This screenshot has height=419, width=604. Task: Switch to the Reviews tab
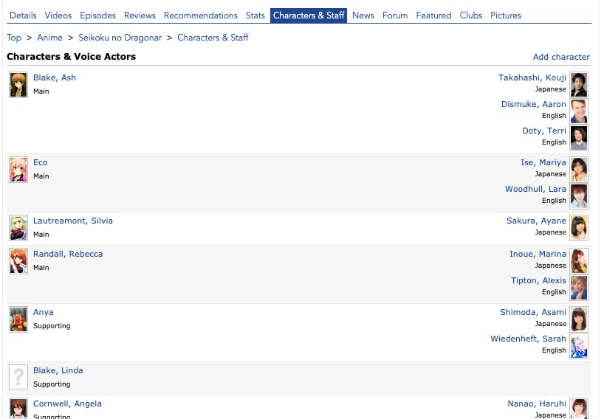(x=140, y=15)
